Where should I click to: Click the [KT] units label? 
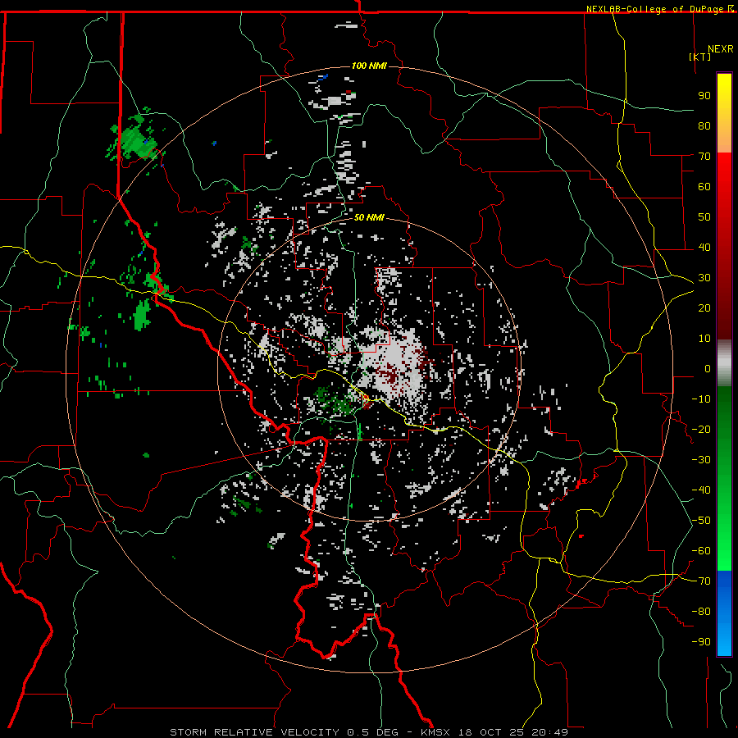(x=699, y=57)
